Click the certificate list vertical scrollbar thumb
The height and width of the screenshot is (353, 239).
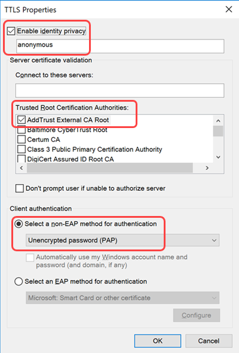218,131
